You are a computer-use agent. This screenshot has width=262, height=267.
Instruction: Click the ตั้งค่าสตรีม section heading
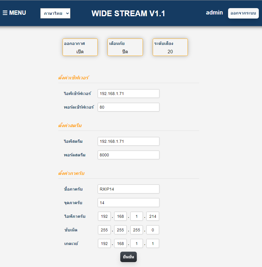click(70, 125)
